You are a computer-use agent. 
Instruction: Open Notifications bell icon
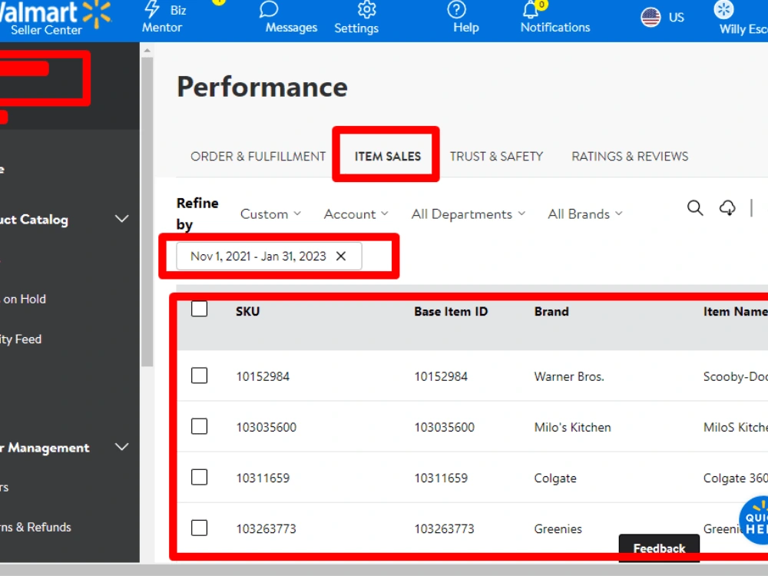[x=531, y=9]
